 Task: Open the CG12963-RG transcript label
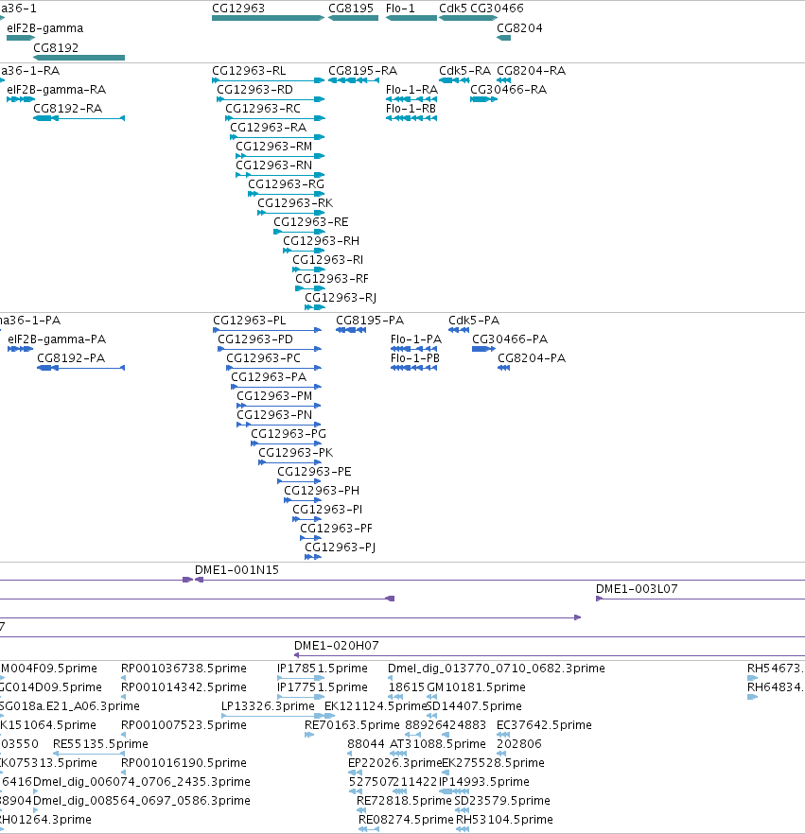pos(286,184)
